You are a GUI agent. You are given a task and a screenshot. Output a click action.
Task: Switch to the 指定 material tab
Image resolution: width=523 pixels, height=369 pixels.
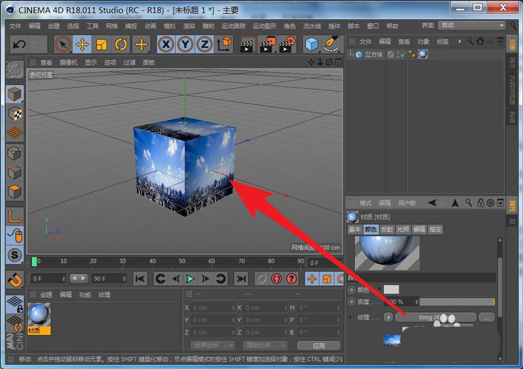click(x=435, y=229)
